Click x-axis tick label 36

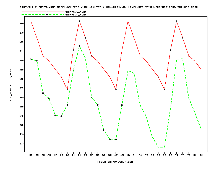104,155
